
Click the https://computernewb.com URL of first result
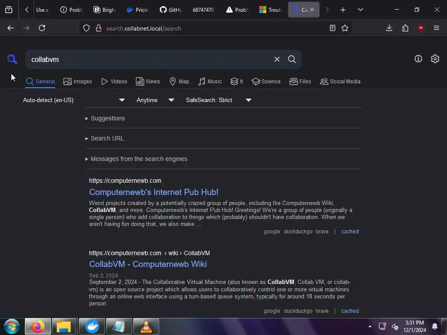coord(125,181)
